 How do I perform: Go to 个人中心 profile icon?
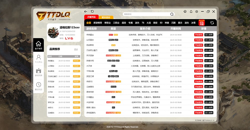pyautogui.click(x=38, y=59)
